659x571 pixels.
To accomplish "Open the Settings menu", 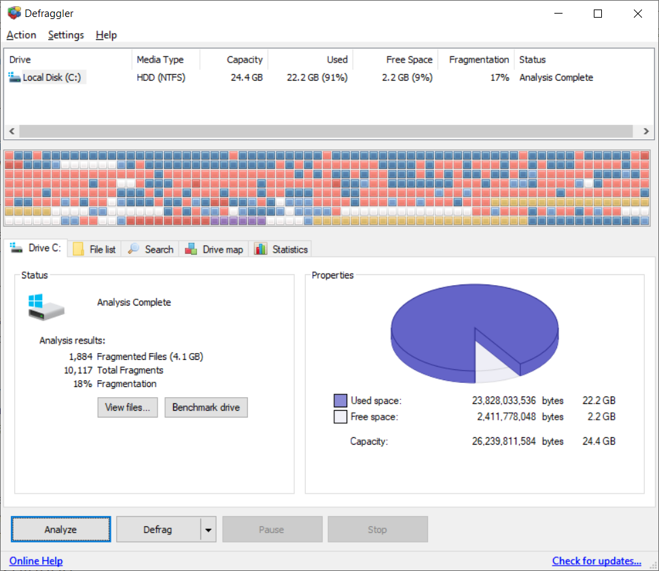I will 65,35.
